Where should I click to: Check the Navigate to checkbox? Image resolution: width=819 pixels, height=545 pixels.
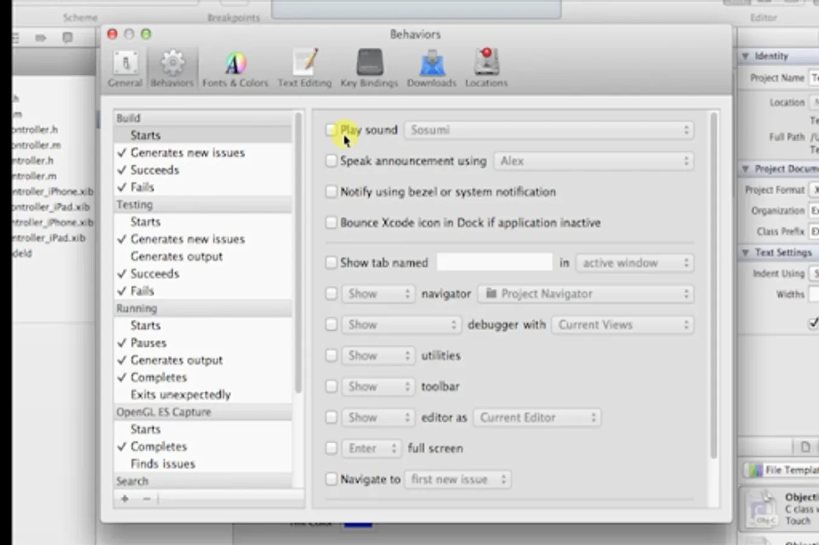[x=331, y=479]
